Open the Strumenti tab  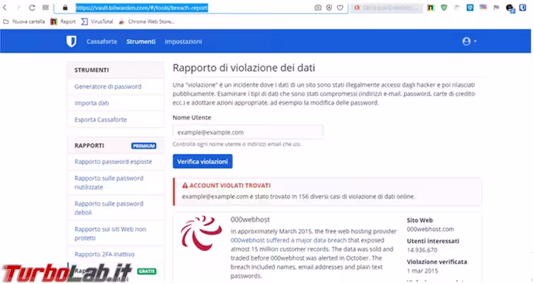coord(141,42)
